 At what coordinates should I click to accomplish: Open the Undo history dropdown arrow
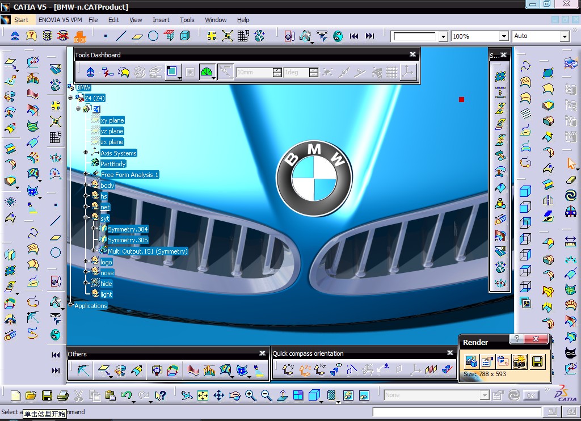[133, 402]
